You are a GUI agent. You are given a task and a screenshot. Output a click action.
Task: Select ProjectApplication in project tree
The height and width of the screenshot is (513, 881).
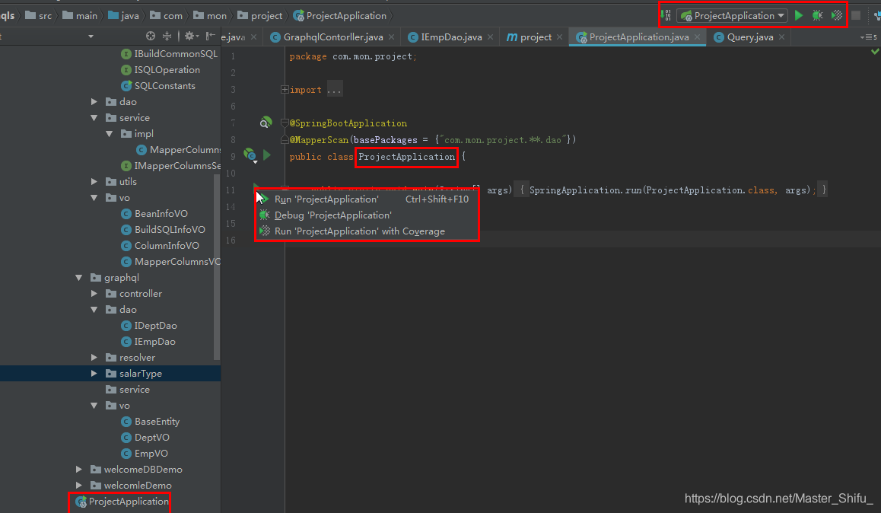[x=122, y=501]
